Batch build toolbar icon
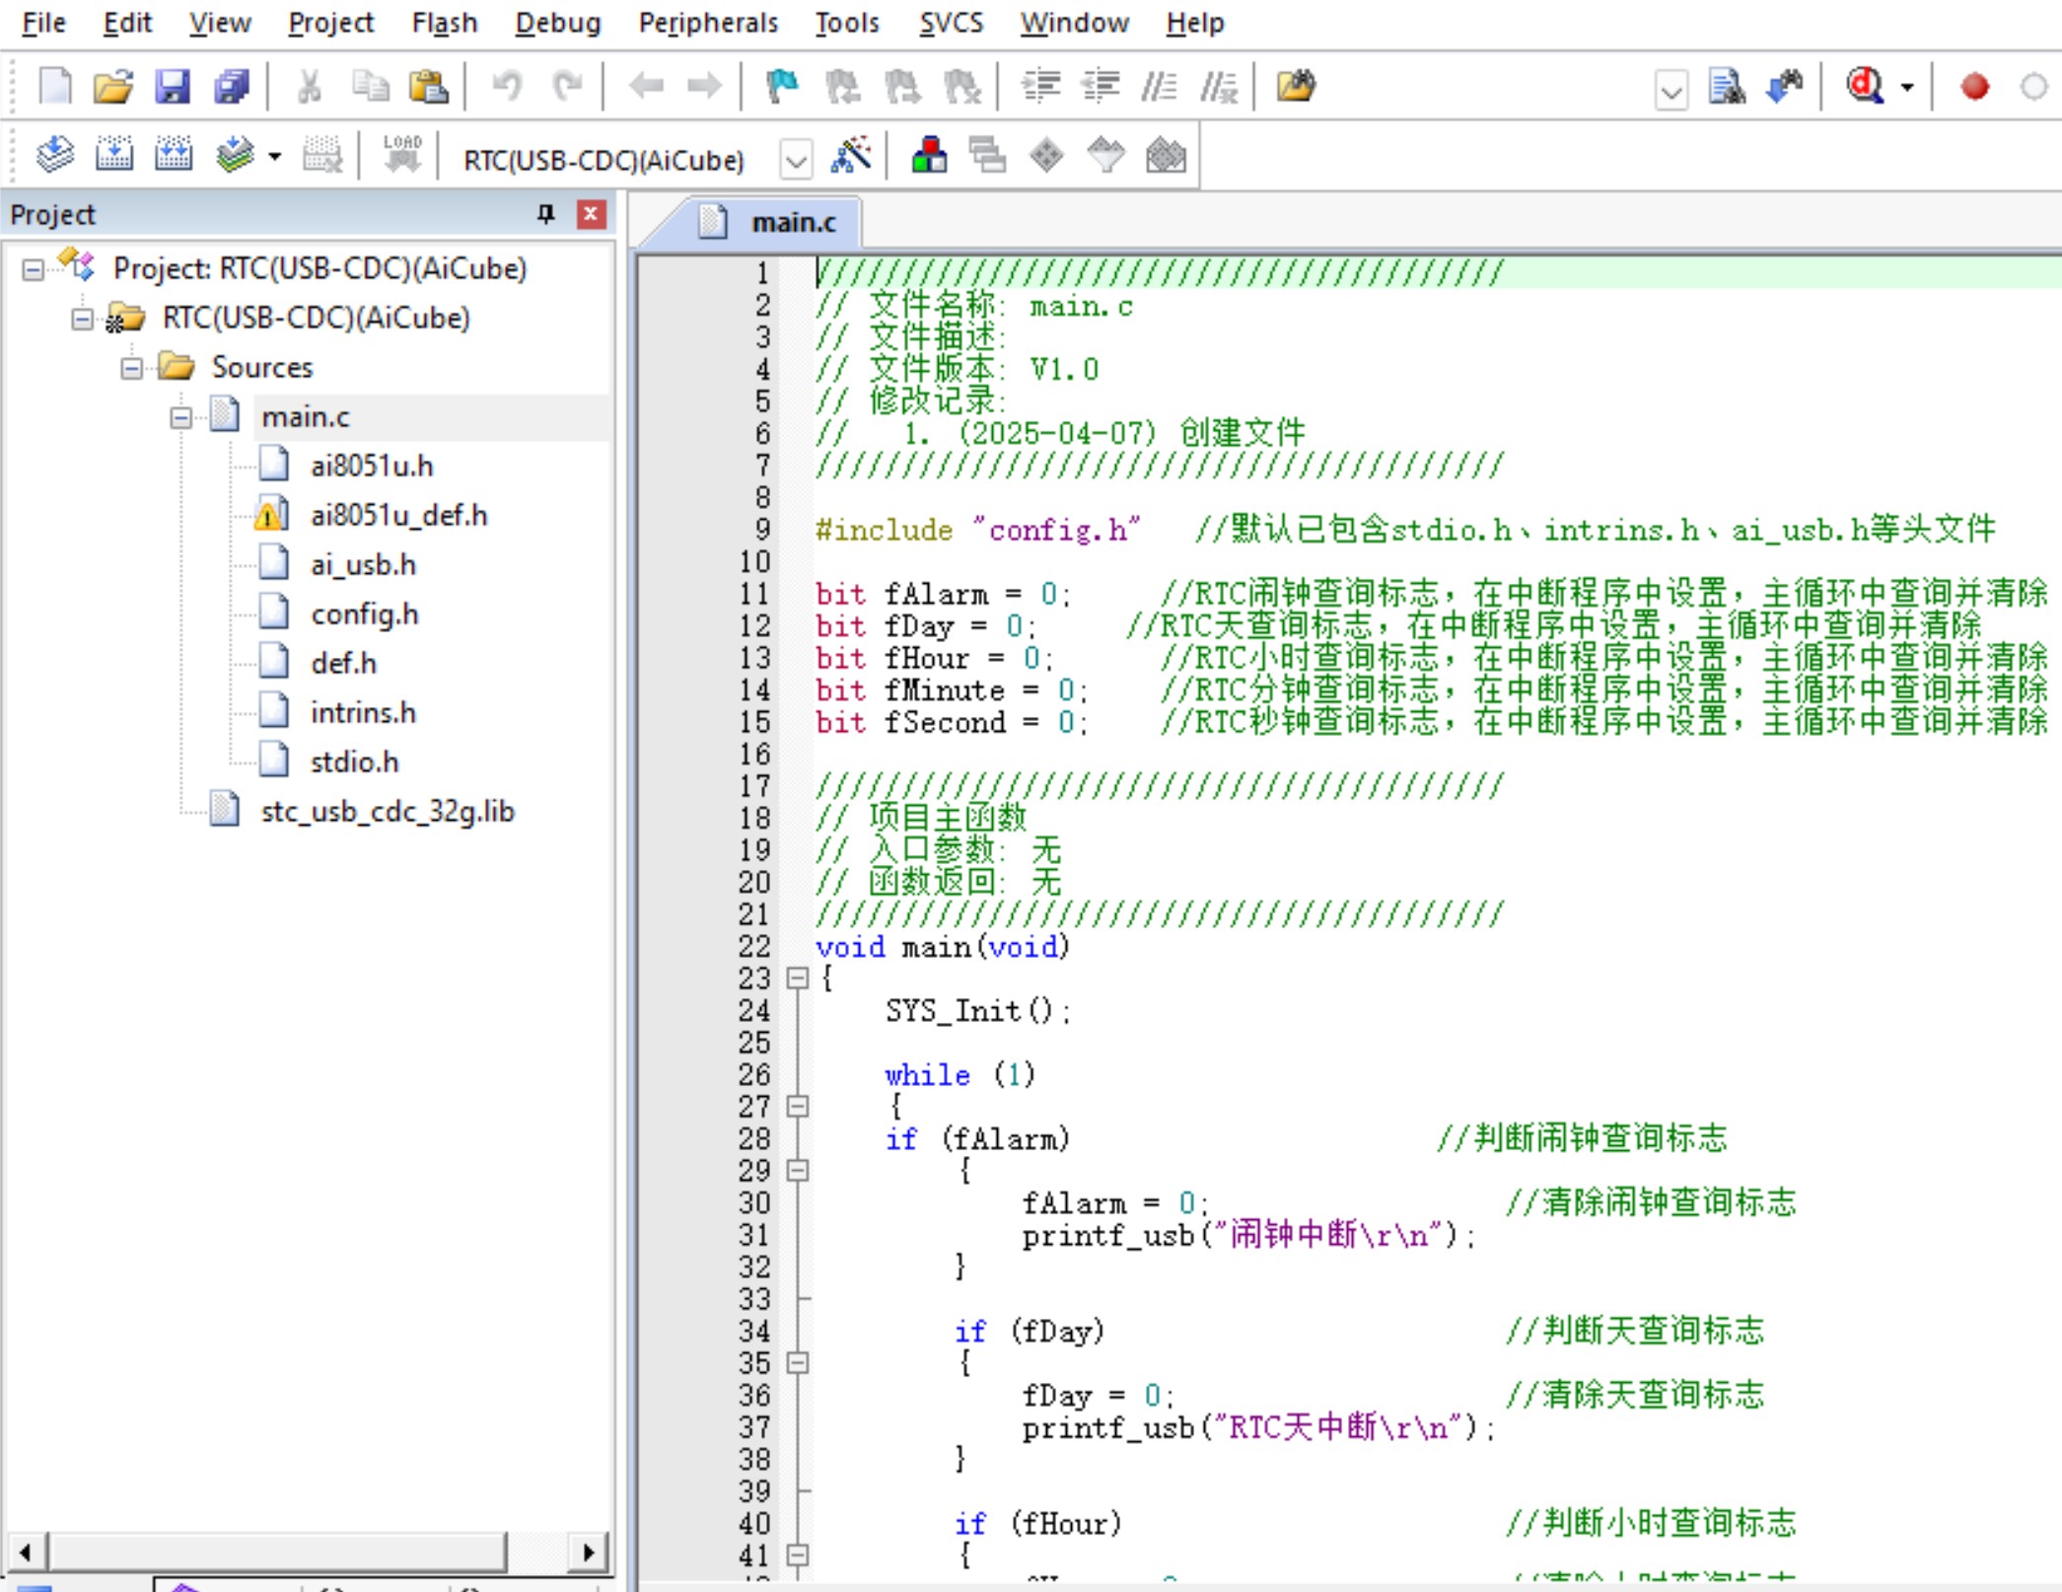 [x=235, y=155]
